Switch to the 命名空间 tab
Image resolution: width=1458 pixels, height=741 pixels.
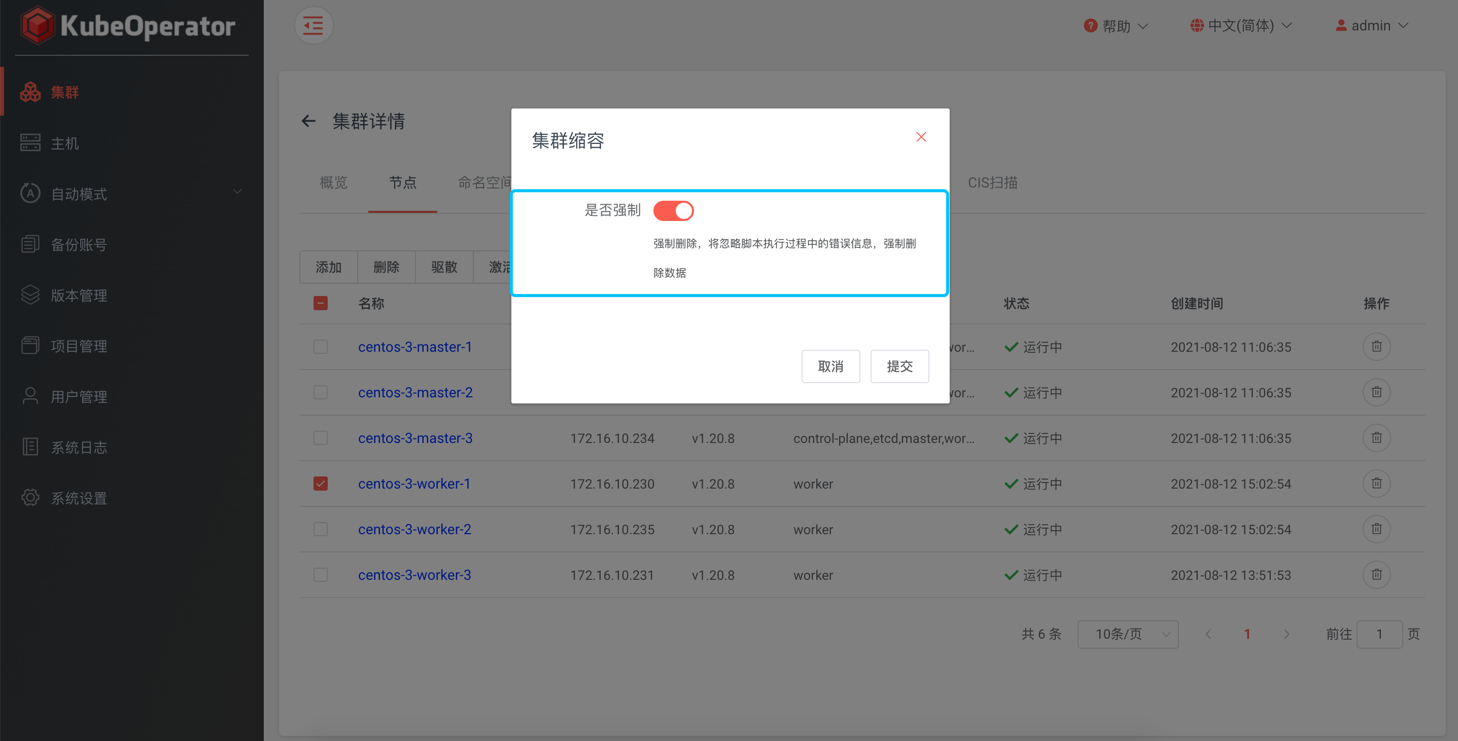tap(484, 182)
